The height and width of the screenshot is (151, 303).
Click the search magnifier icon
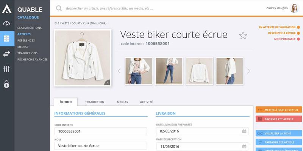coord(59,8)
